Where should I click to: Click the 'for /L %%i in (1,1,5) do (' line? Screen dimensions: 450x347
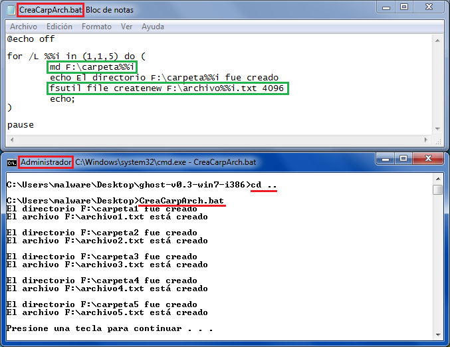coord(76,56)
